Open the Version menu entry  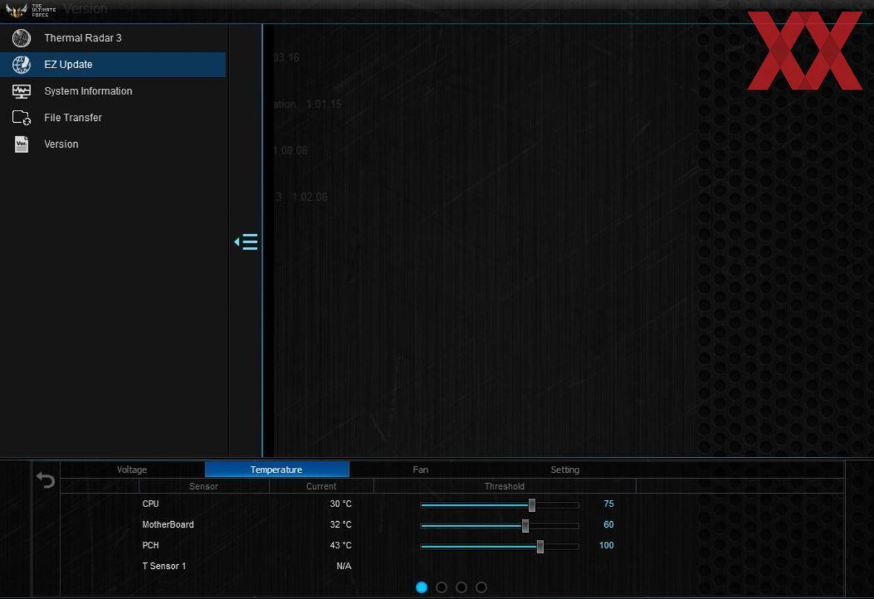(x=113, y=144)
